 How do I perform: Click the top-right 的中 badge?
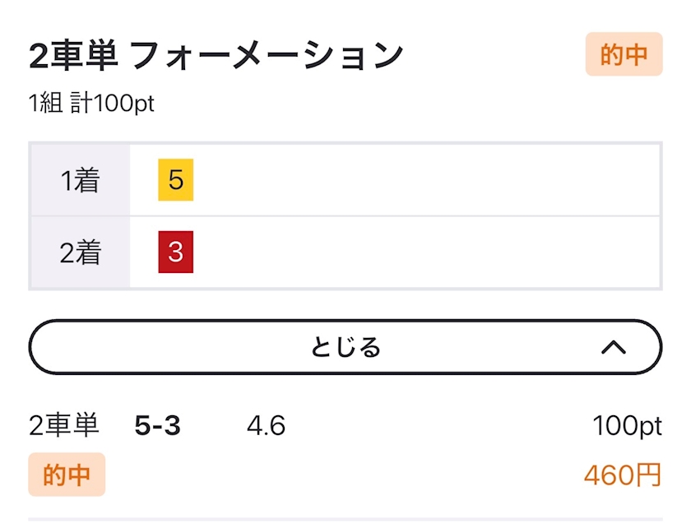click(624, 54)
